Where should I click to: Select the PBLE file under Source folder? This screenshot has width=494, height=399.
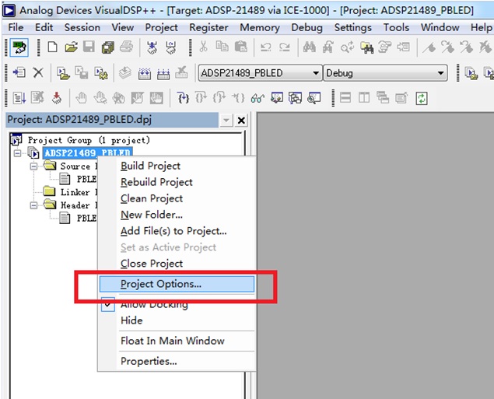point(78,179)
